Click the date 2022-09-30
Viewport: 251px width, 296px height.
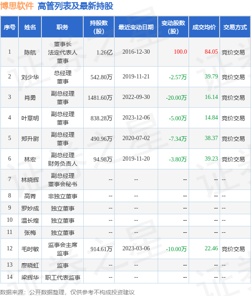coord(136,97)
